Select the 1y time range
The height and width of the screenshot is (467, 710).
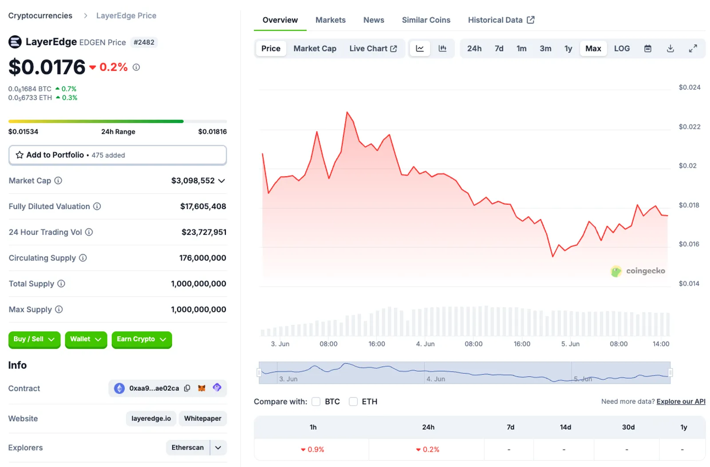pos(568,49)
